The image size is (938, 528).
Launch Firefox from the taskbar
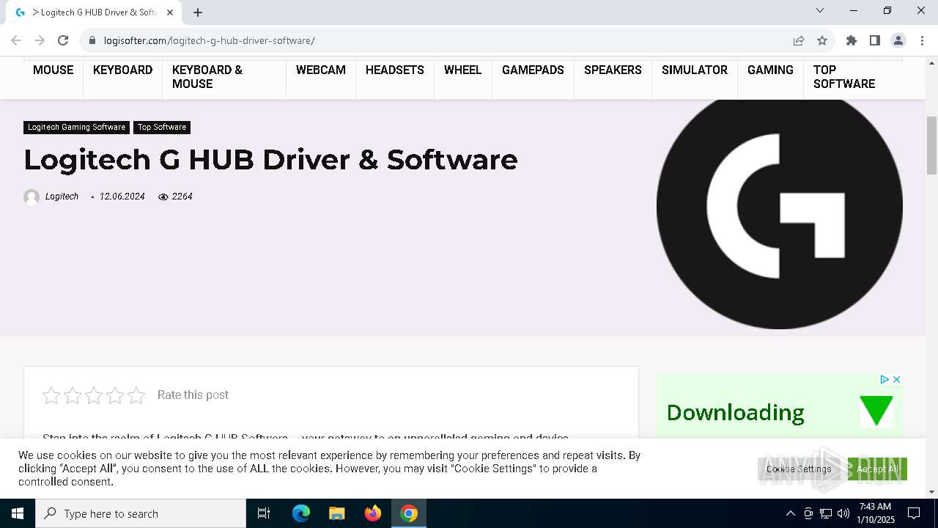373,513
